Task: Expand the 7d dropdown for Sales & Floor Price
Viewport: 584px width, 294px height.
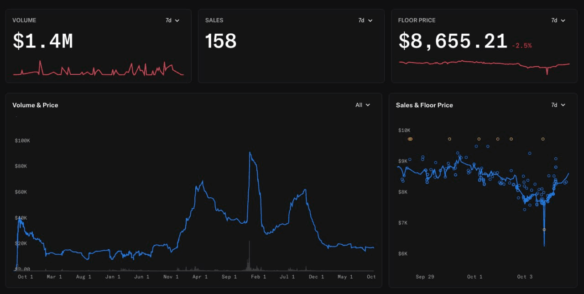Action: coord(558,105)
